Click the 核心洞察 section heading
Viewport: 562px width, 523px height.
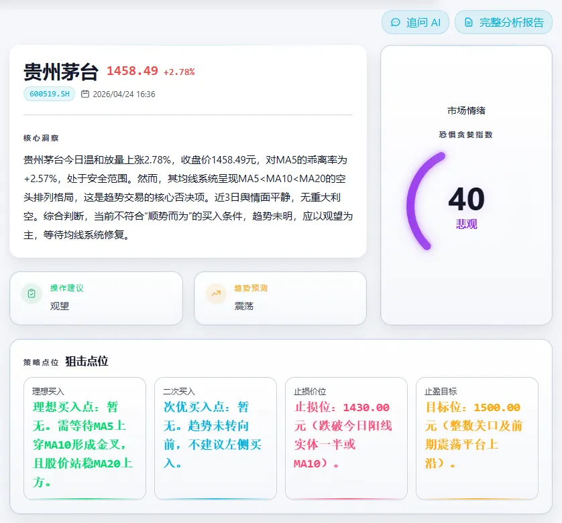click(x=41, y=138)
